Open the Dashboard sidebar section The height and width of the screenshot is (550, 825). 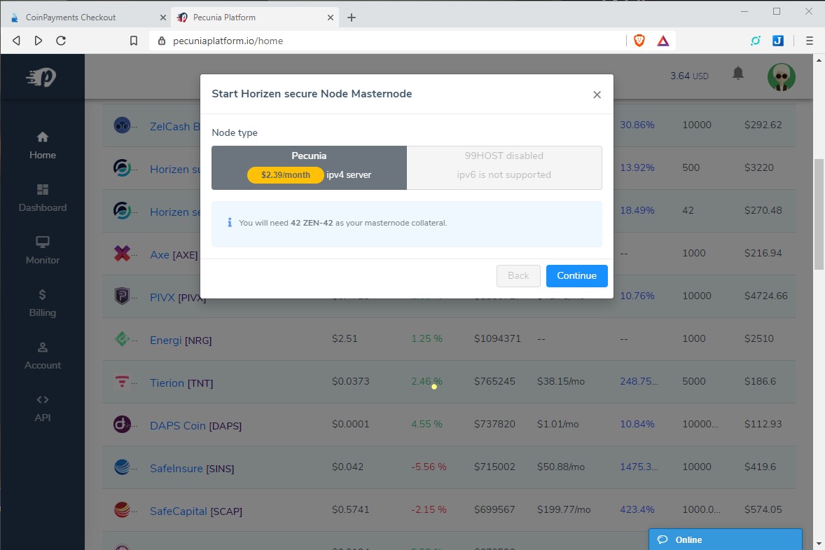(x=43, y=198)
